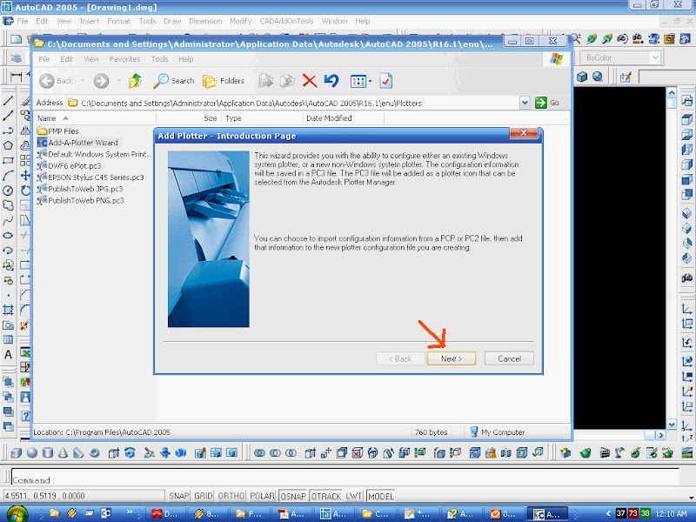Select the Ellipse tool
Viewport: 696px width, 522px height.
pyautogui.click(x=8, y=235)
